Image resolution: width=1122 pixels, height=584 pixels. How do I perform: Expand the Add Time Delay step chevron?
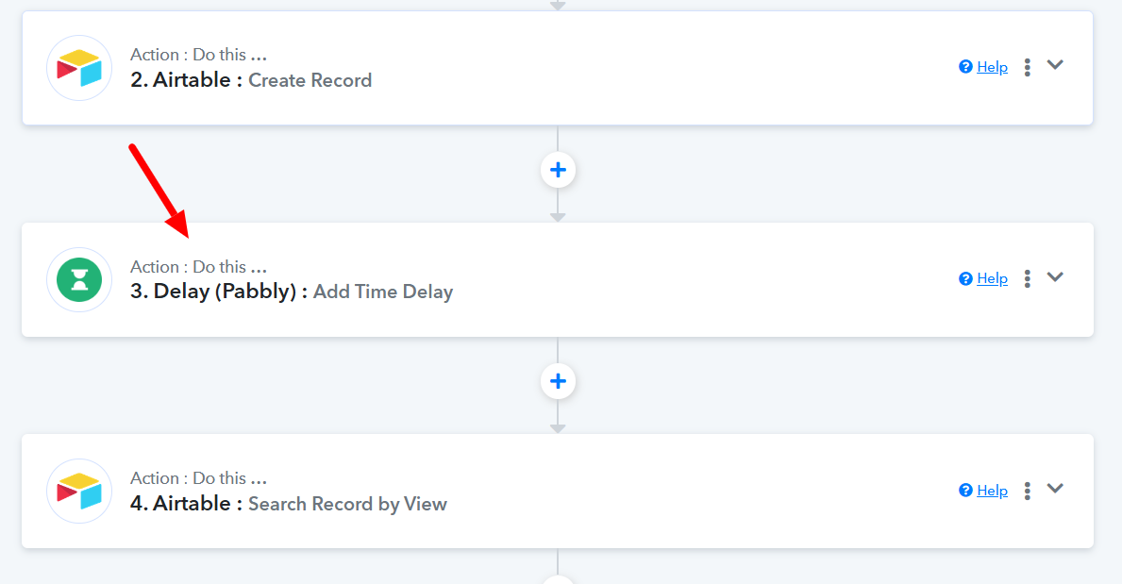(1055, 277)
